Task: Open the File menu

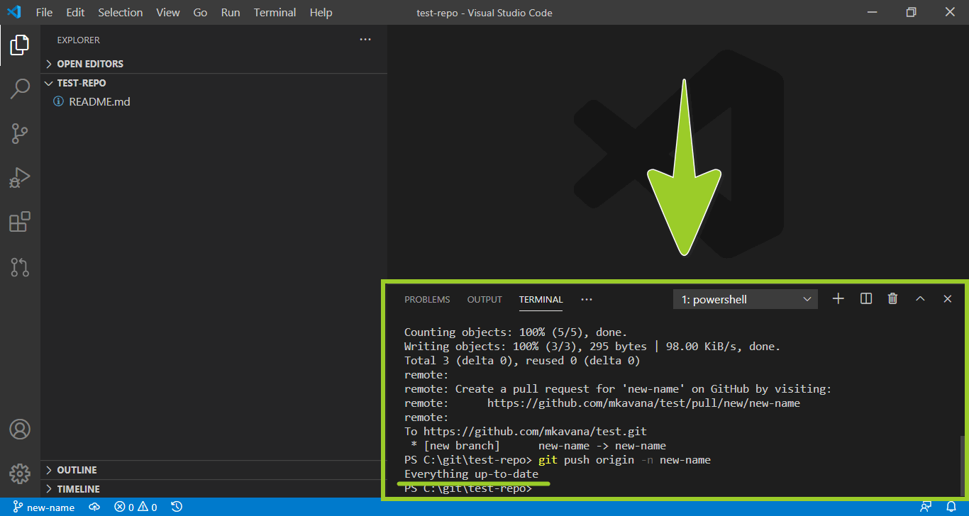Action: 44,13
